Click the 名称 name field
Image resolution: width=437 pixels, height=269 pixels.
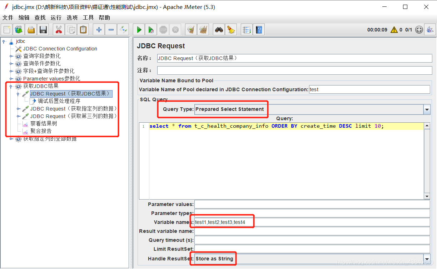point(294,58)
